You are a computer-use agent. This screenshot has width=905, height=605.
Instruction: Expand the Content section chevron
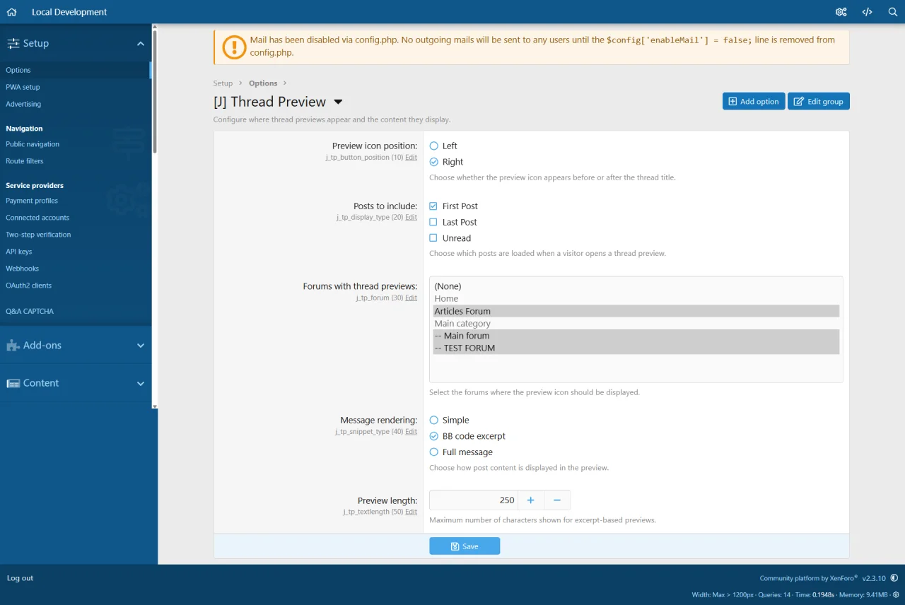point(141,383)
